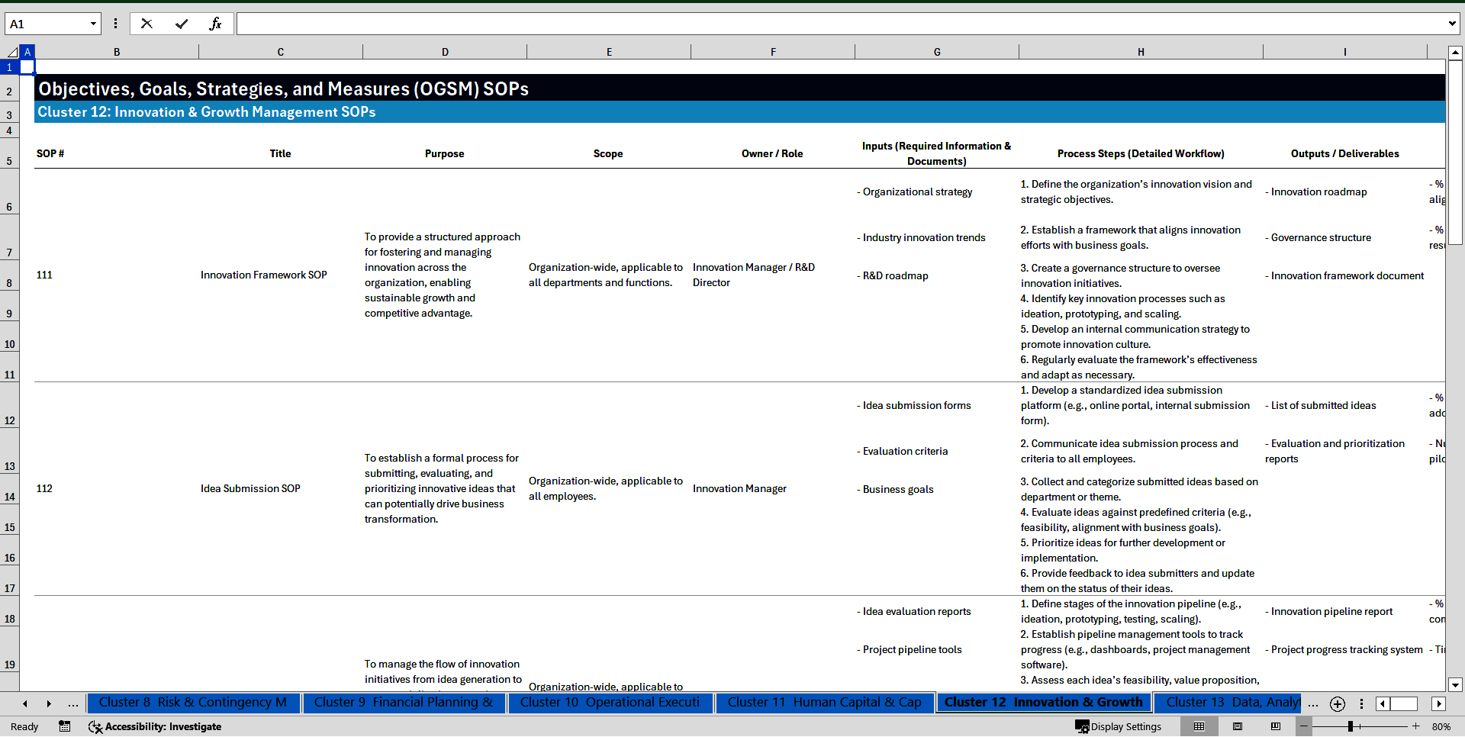Click the Cancel (X) icon beside formula bar

click(146, 23)
